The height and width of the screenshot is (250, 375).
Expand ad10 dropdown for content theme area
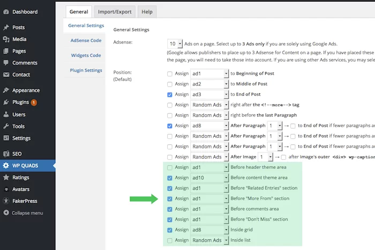click(x=226, y=178)
